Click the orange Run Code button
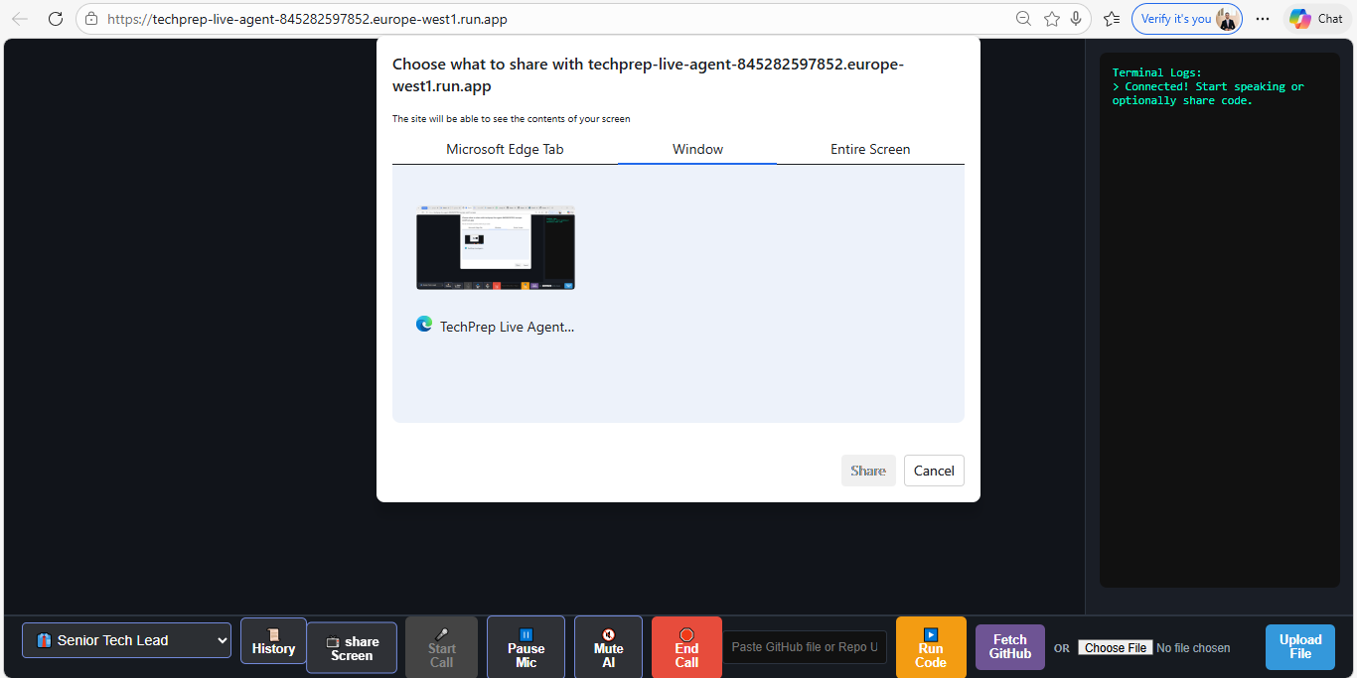 click(x=931, y=647)
